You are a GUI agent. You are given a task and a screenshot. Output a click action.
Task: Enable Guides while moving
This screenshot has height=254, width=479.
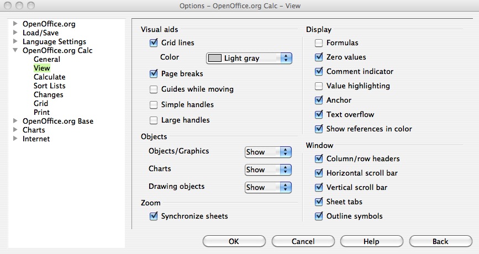154,89
